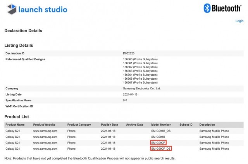Open referenced design 156361 (Profile Subsystem)
Image resolution: width=248 pixels, height=164 pixels.
point(140,63)
